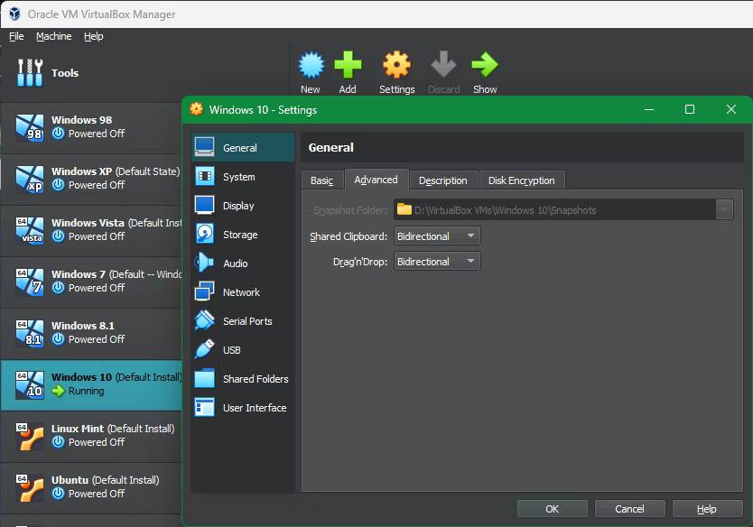Viewport: 753px width, 527px height.
Task: Click the Cancel button
Action: click(x=629, y=509)
